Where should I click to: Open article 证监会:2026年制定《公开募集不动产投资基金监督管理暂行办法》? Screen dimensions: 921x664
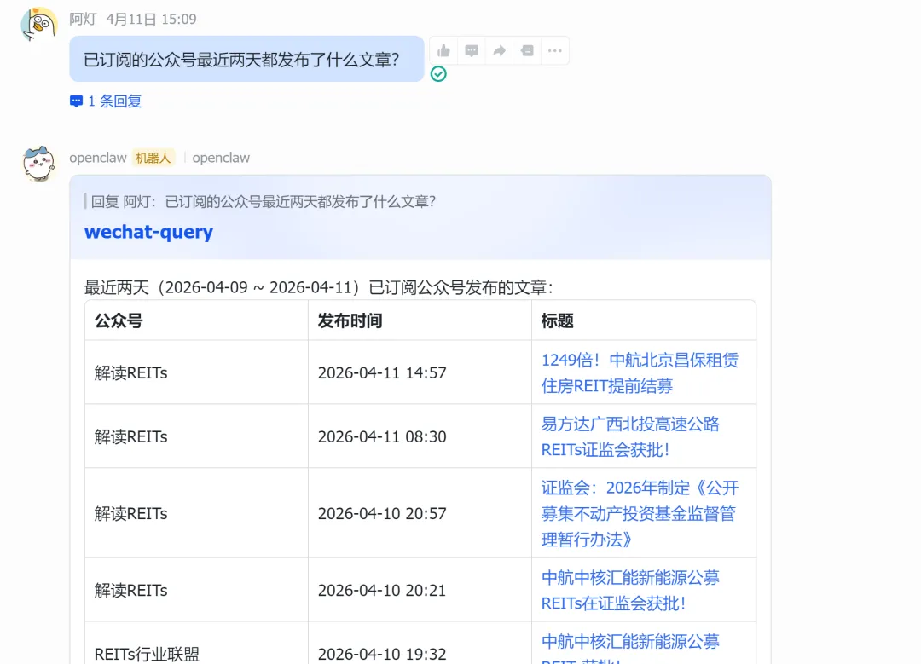pyautogui.click(x=640, y=514)
